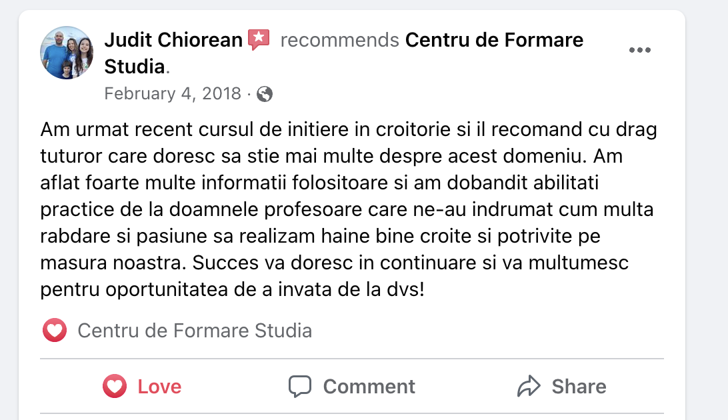Click the red "Love" text label
This screenshot has width=728, height=420.
pyautogui.click(x=159, y=387)
